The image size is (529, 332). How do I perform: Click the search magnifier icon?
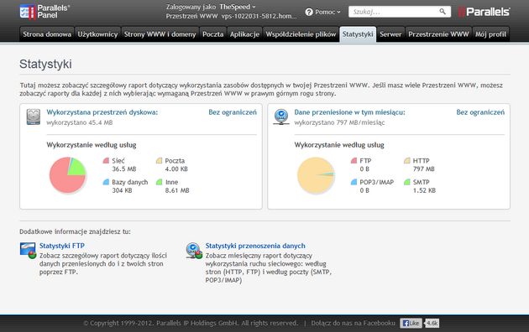tap(443, 12)
